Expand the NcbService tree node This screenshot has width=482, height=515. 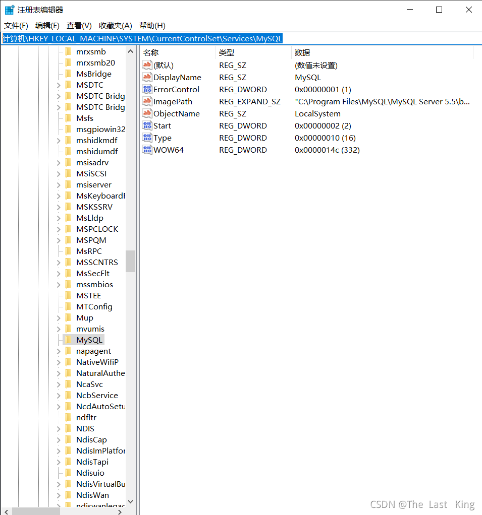click(59, 396)
